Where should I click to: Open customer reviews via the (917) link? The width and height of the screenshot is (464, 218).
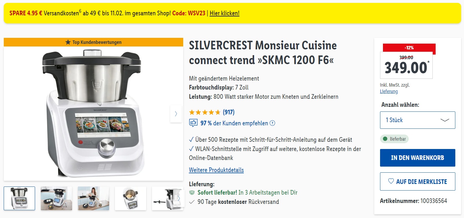(x=228, y=112)
